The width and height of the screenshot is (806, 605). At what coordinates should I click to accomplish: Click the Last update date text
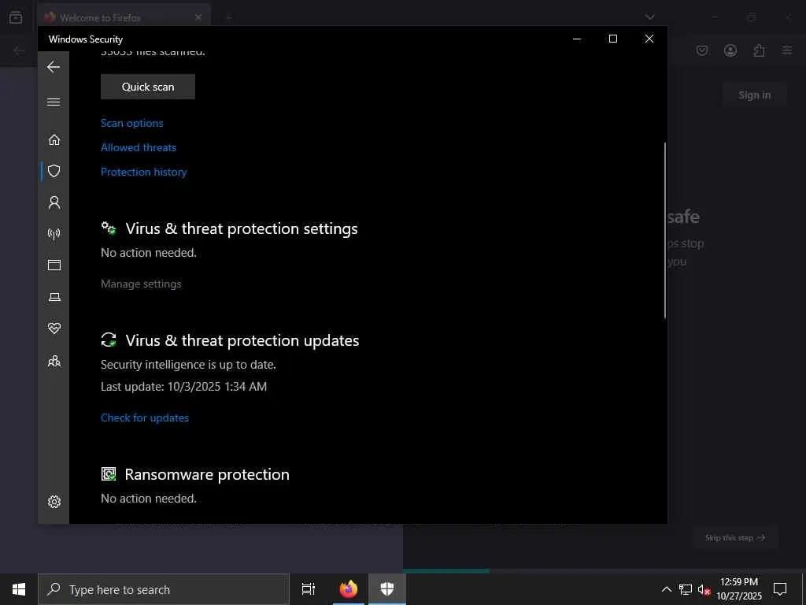(x=183, y=387)
